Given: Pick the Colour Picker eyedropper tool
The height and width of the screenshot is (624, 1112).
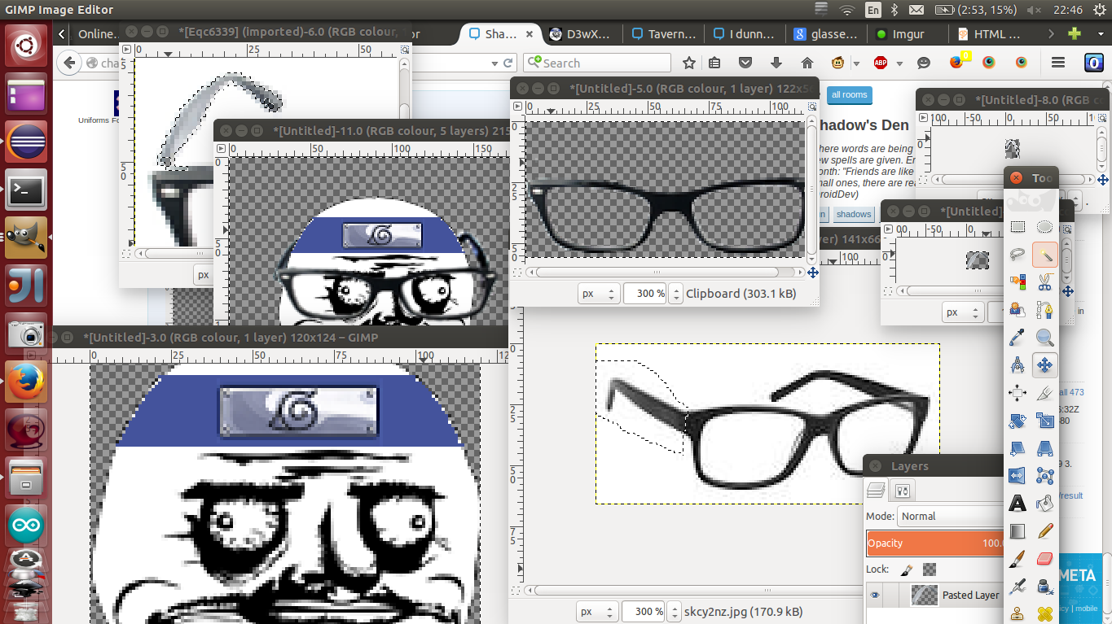Looking at the screenshot, I should (x=1018, y=338).
